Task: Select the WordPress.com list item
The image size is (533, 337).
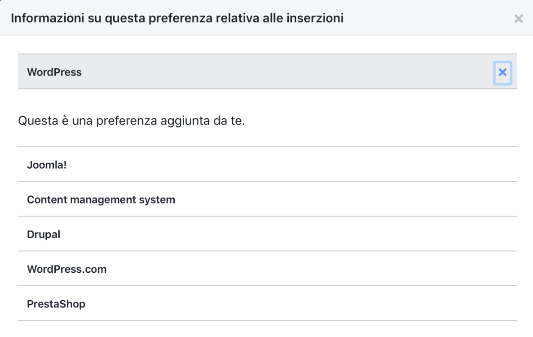Action: point(66,269)
